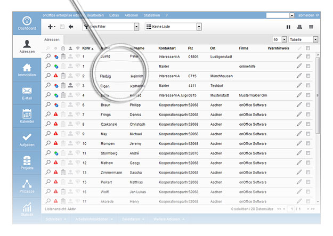Click the top-right quick search field
The width and height of the screenshot is (333, 236).
click(x=278, y=15)
